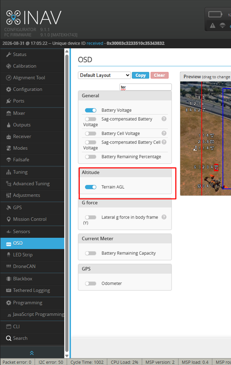The height and width of the screenshot is (365, 231).
Task: Click the Blackbox icon
Action: [9, 279]
